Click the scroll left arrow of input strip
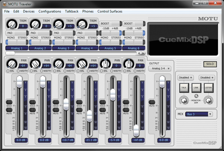This screenshot has width=224, height=151. [139, 53]
